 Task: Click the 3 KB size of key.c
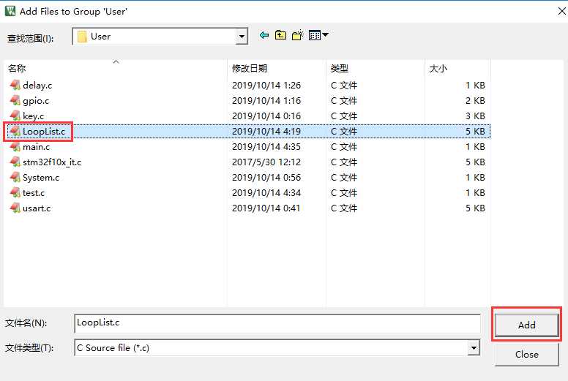point(475,116)
